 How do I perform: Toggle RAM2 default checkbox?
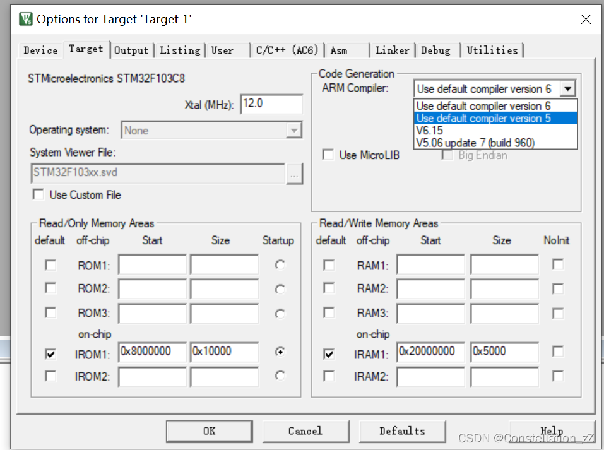(x=329, y=288)
